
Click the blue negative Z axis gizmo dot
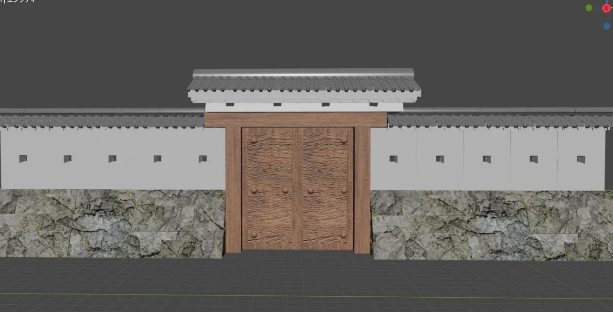point(607,26)
